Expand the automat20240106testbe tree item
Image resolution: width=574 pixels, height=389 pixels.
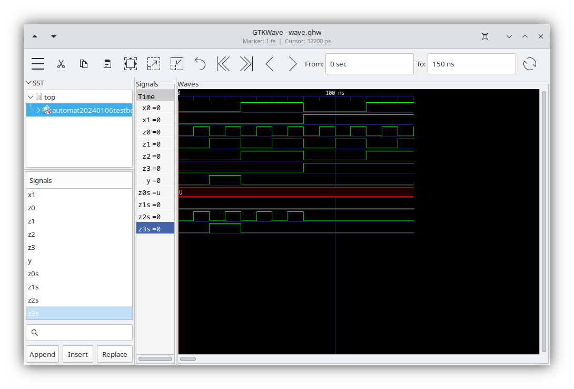(38, 110)
